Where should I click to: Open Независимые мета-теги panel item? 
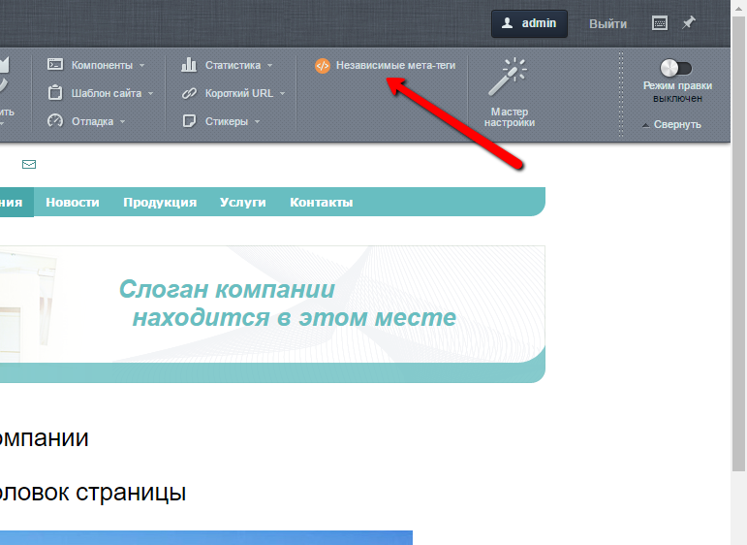pyautogui.click(x=386, y=65)
